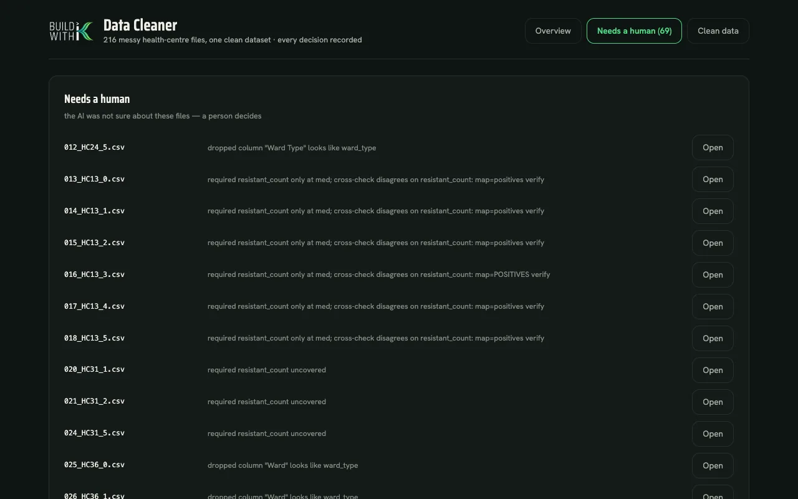Open the 015_HC13_2.csv row
Screen dimensions: 798x499
[713, 243]
